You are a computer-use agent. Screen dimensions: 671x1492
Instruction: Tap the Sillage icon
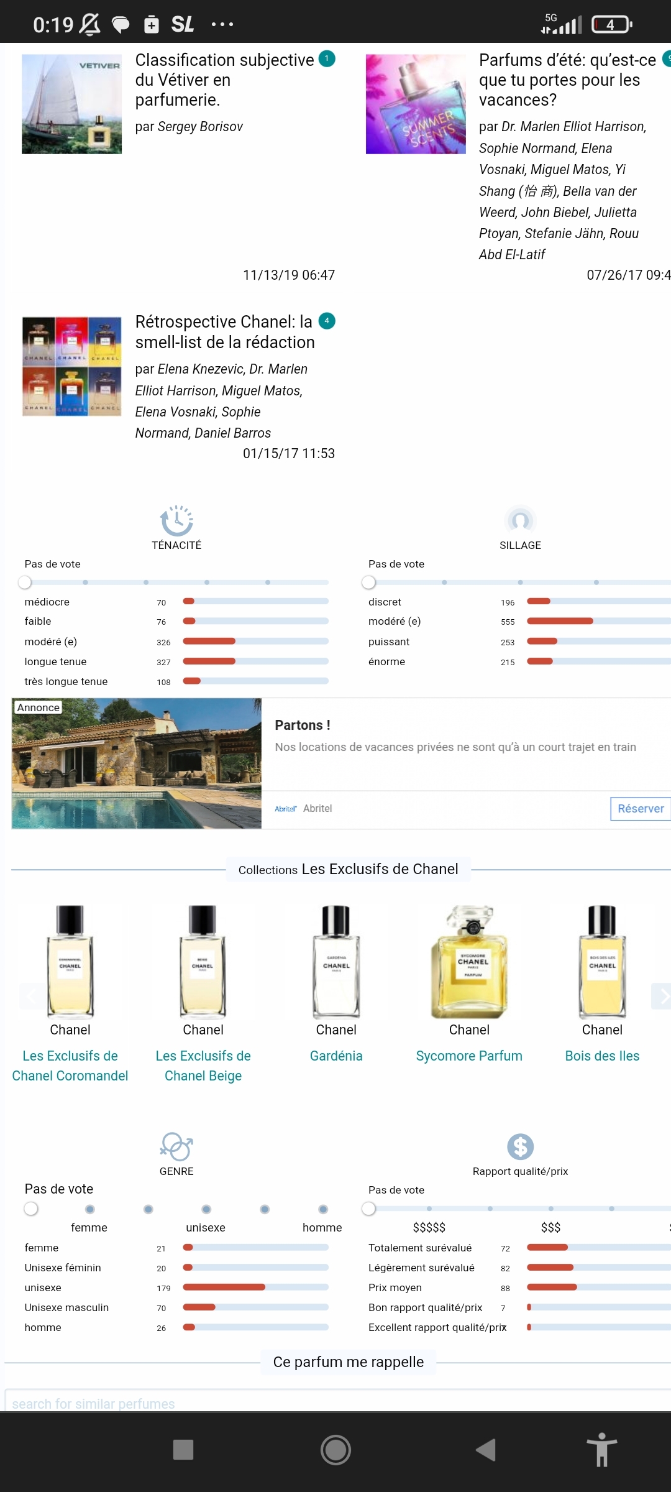520,520
